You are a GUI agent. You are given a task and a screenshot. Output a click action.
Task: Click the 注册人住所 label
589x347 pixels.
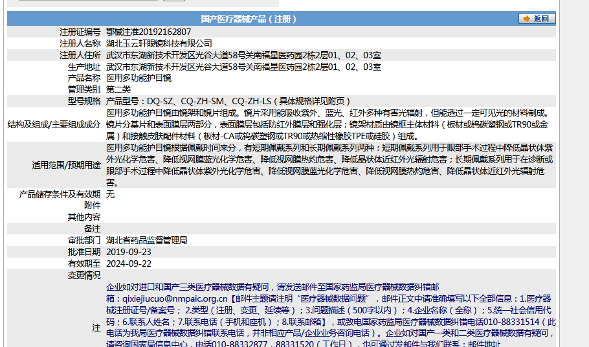coord(80,55)
